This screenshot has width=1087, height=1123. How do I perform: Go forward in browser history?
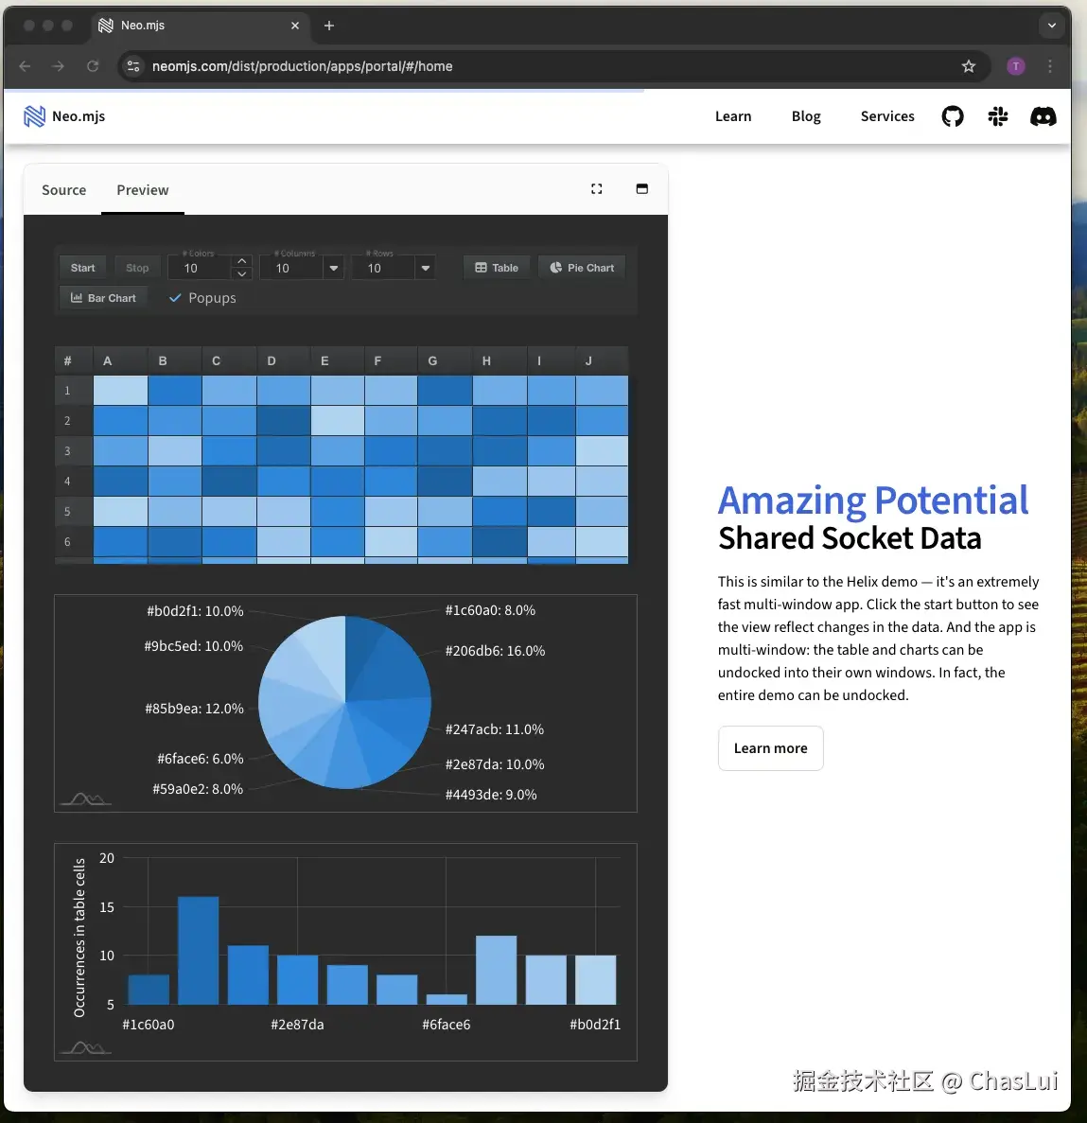[58, 66]
